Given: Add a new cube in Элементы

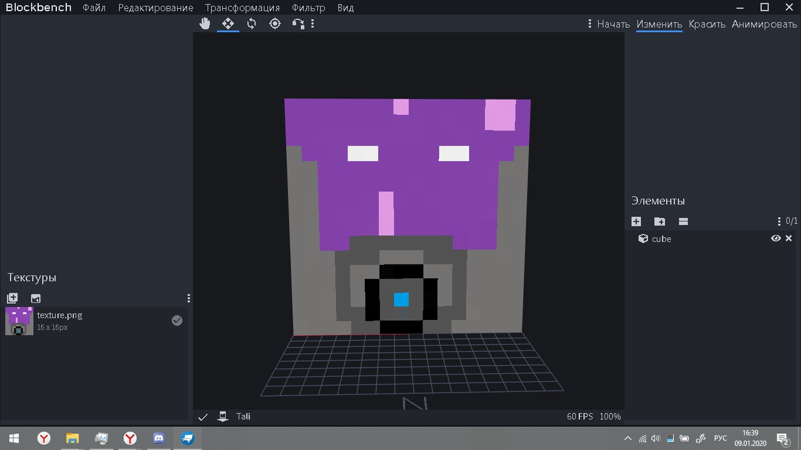Looking at the screenshot, I should tap(636, 221).
